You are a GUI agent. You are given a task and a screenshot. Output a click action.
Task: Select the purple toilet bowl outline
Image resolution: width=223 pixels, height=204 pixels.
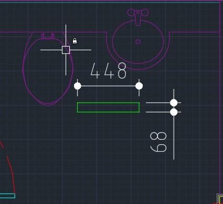(x=48, y=70)
